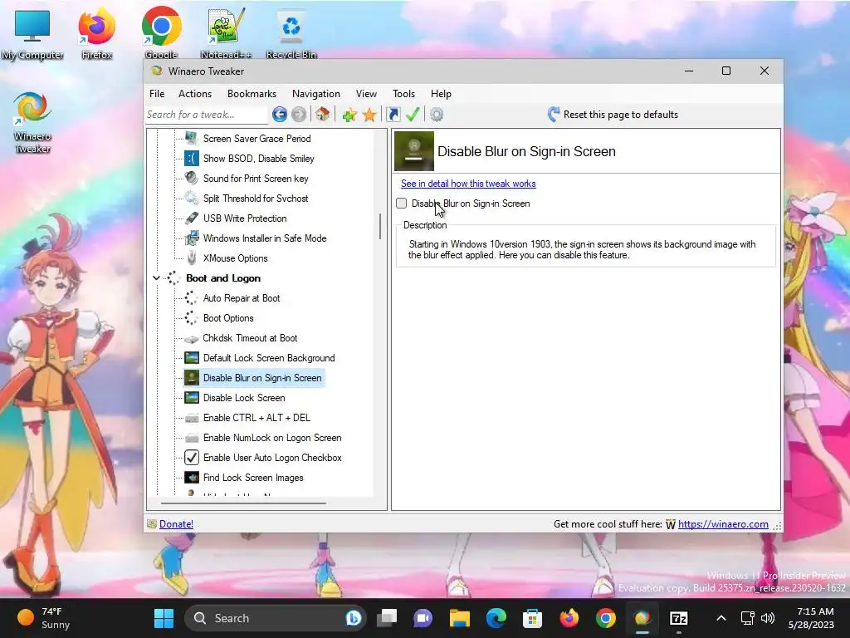The image size is (850, 638).
Task: Add bookmark with green-plus star icon
Action: (x=349, y=115)
